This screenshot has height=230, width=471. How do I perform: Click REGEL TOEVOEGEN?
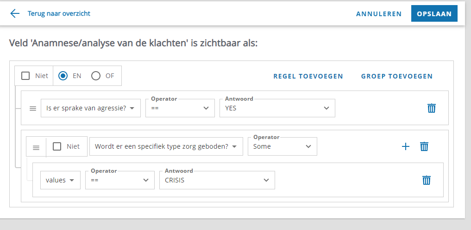pos(308,76)
